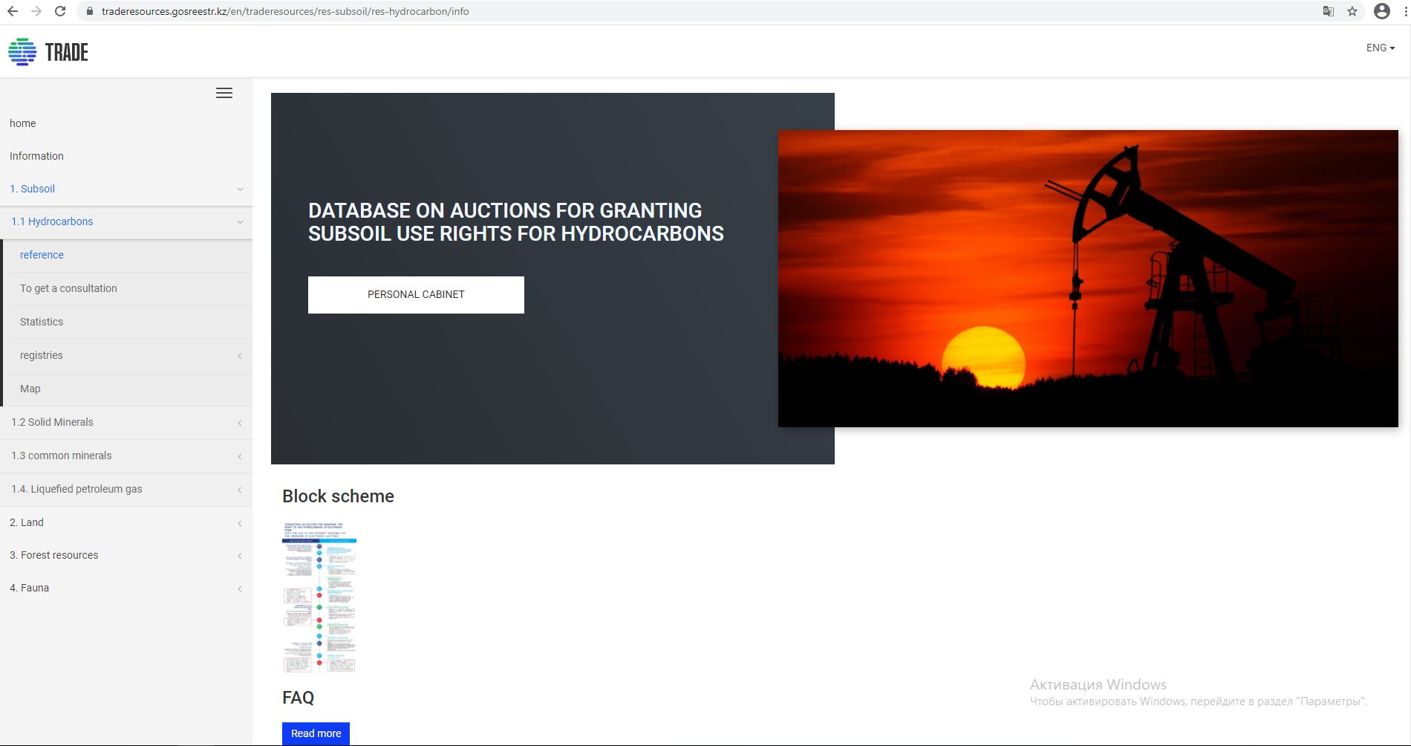Open To get a consultation page
The image size is (1411, 746).
(68, 288)
